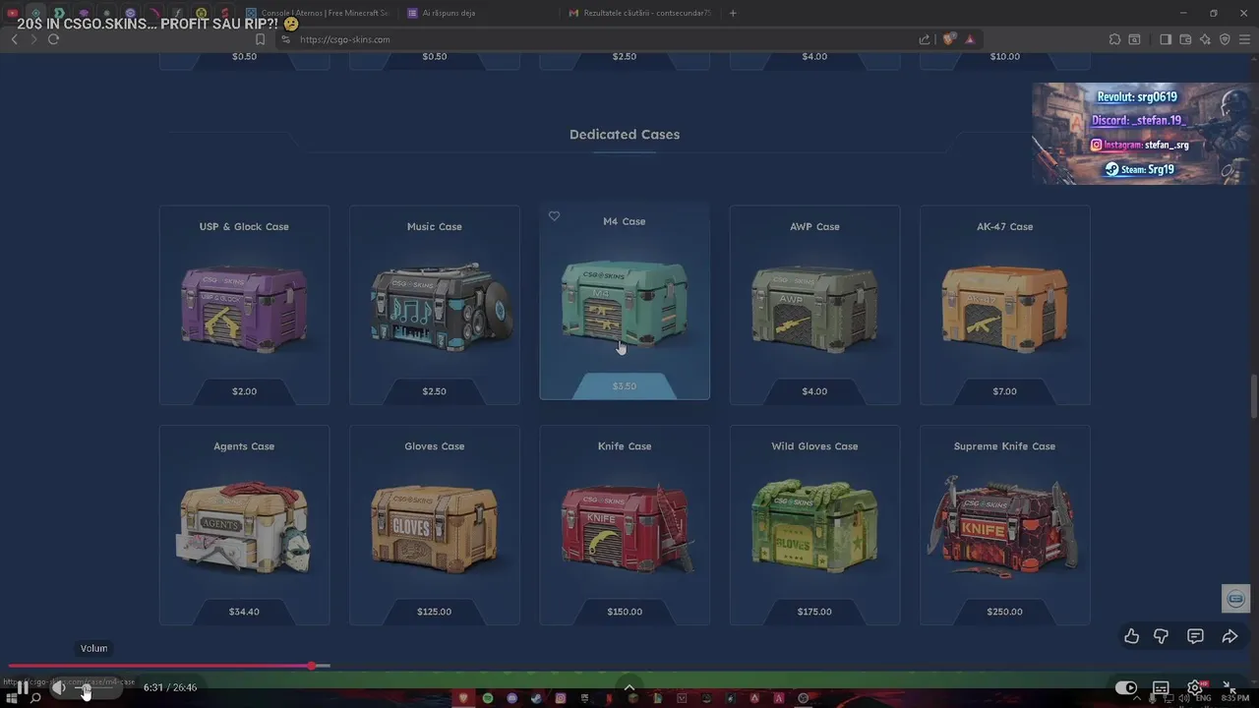Go forward in the browser

click(33, 39)
